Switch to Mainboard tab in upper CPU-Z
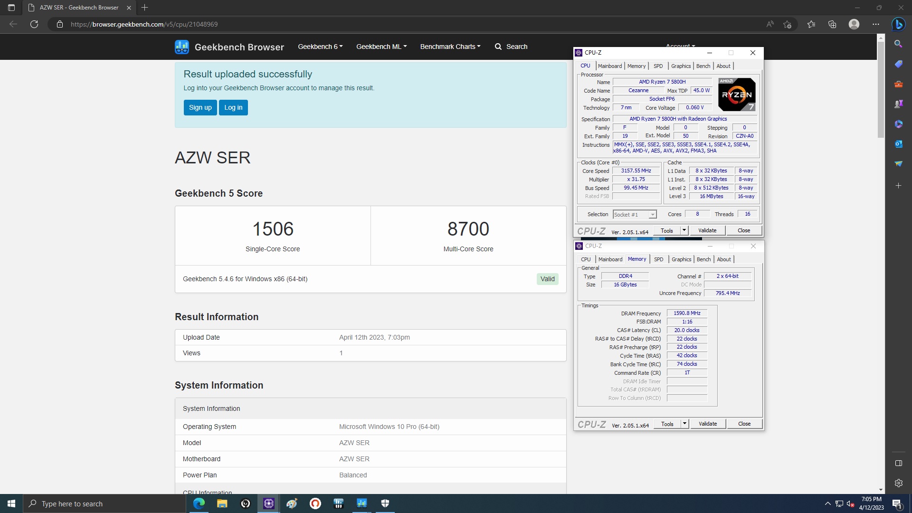The height and width of the screenshot is (513, 912). [x=610, y=66]
